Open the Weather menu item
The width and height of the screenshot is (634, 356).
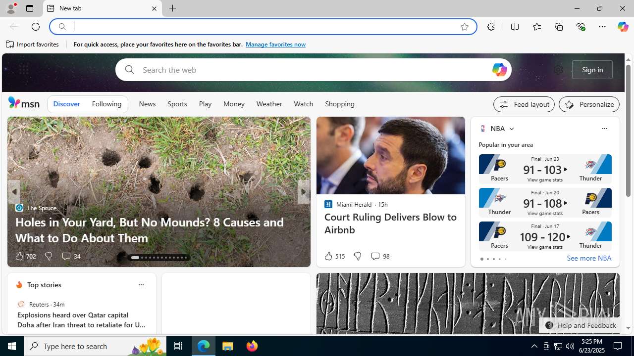point(269,104)
